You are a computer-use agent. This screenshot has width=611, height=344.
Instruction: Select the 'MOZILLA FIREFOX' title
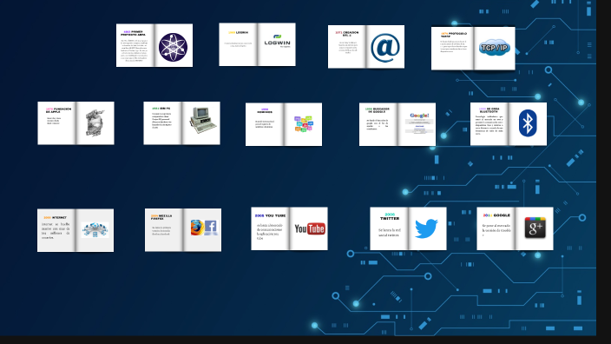coord(161,217)
